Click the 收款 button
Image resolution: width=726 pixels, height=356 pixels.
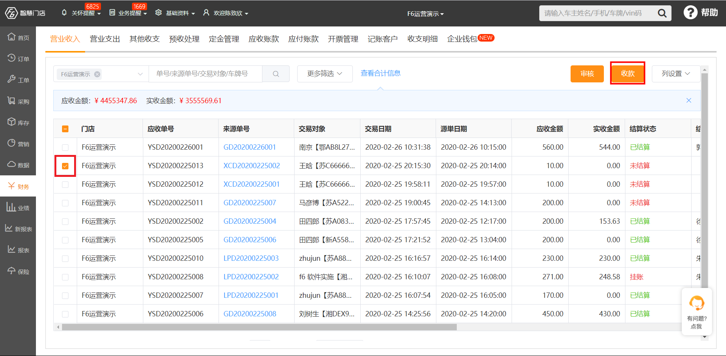click(x=627, y=74)
